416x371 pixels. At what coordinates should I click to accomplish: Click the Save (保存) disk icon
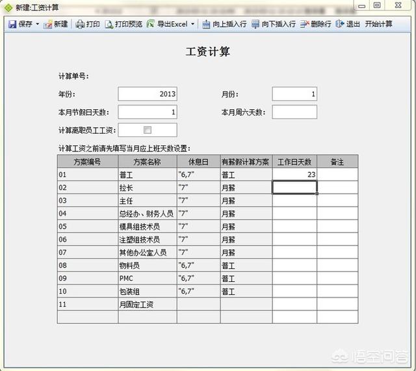point(12,24)
